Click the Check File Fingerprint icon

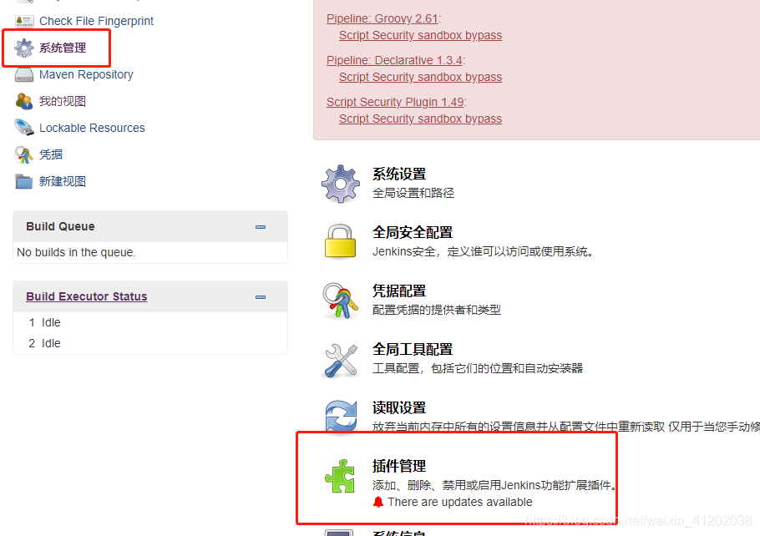coord(24,22)
